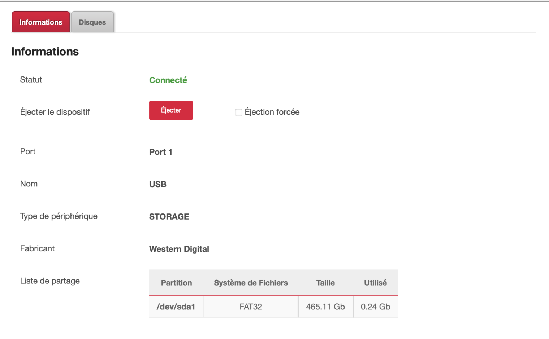This screenshot has height=339, width=549.
Task: Click the Type de périphérique label
Action: tap(59, 216)
